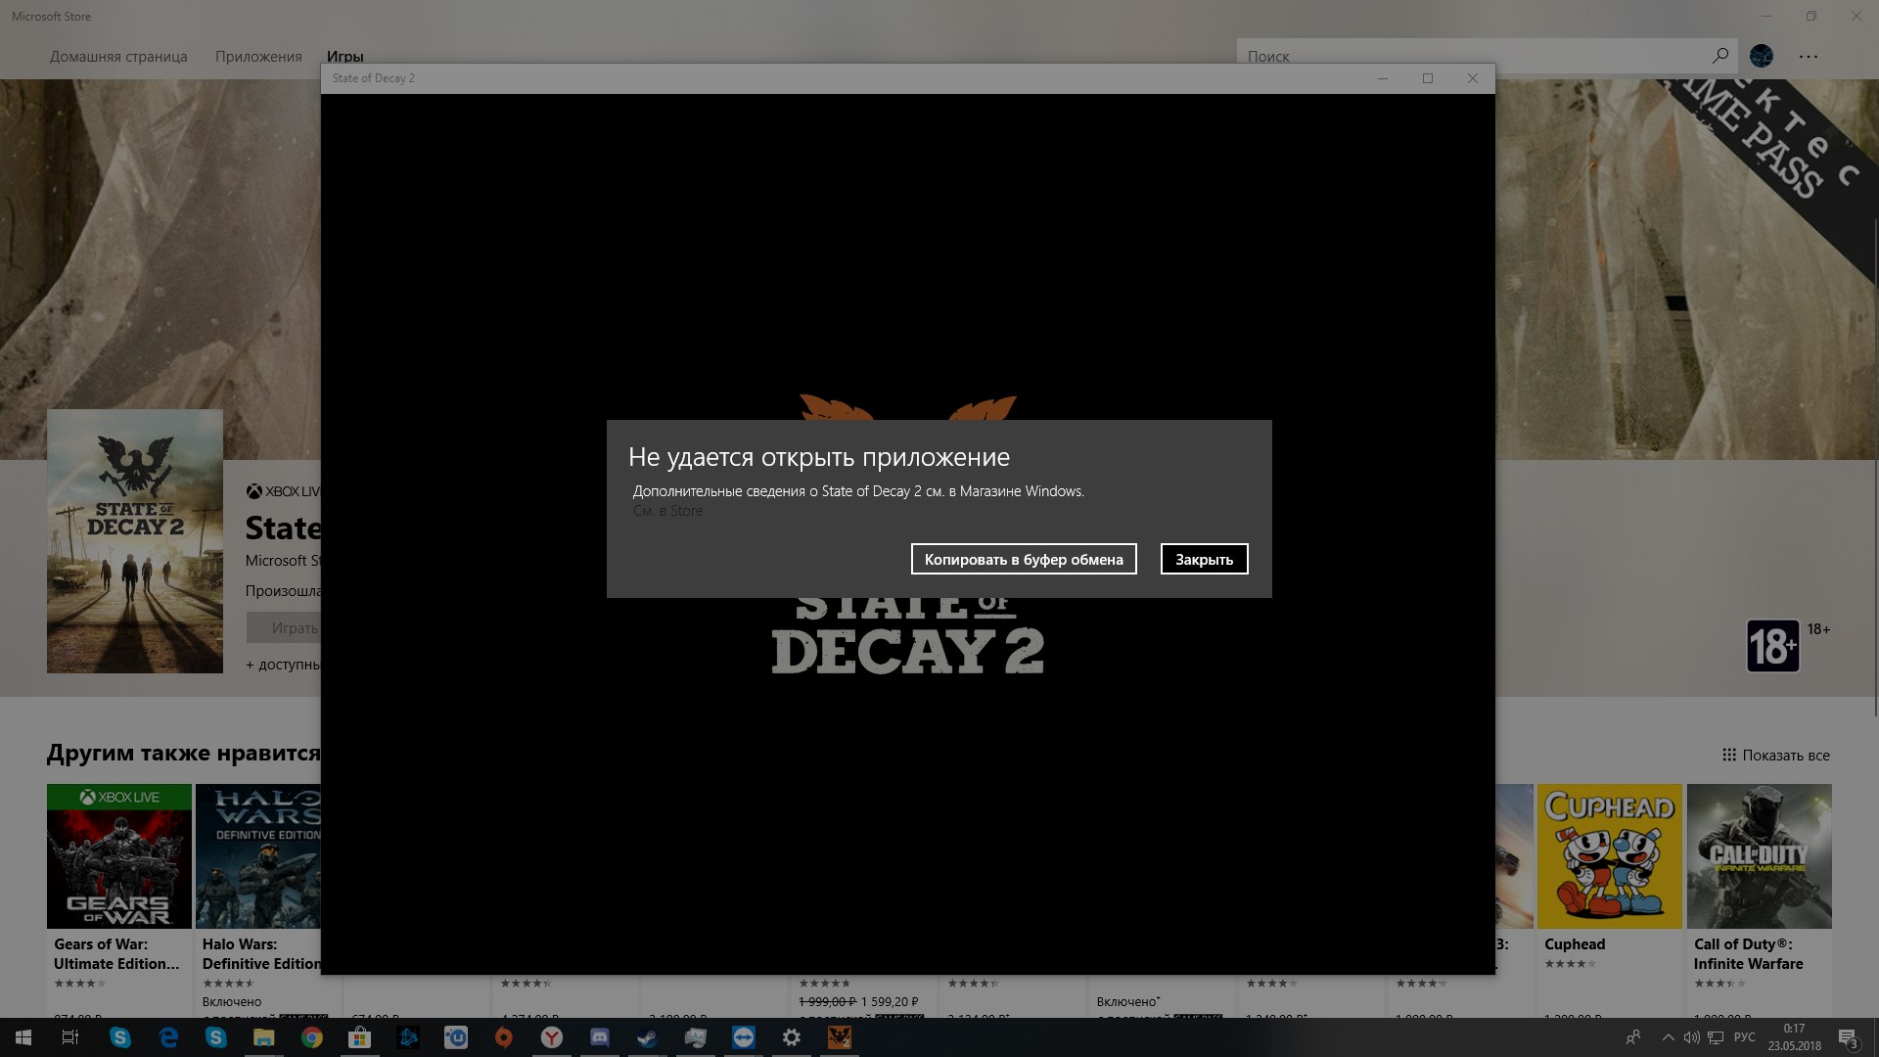This screenshot has height=1057, width=1879.
Task: Open the user account avatar
Action: [1762, 56]
